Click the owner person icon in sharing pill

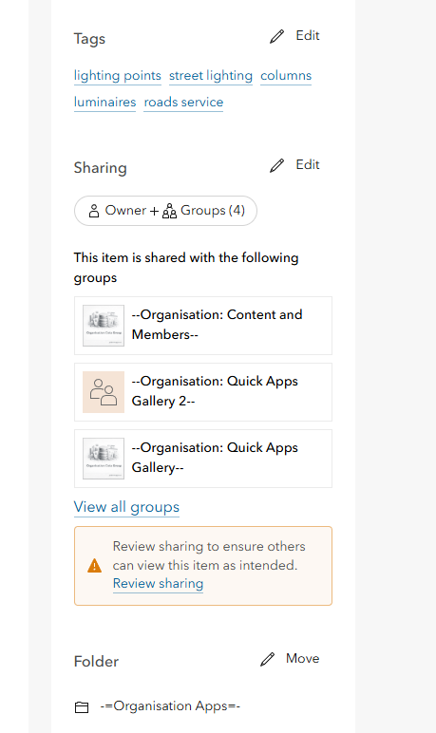coord(94,211)
